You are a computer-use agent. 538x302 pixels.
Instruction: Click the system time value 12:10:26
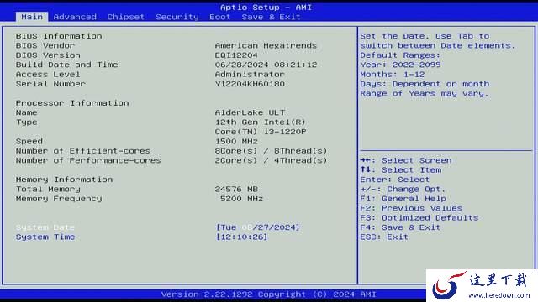point(241,237)
